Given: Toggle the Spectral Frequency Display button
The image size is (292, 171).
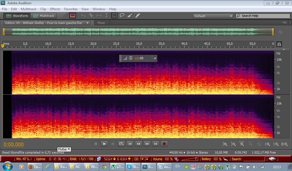Looking at the screenshot, I should pyautogui.click(x=72, y=16).
